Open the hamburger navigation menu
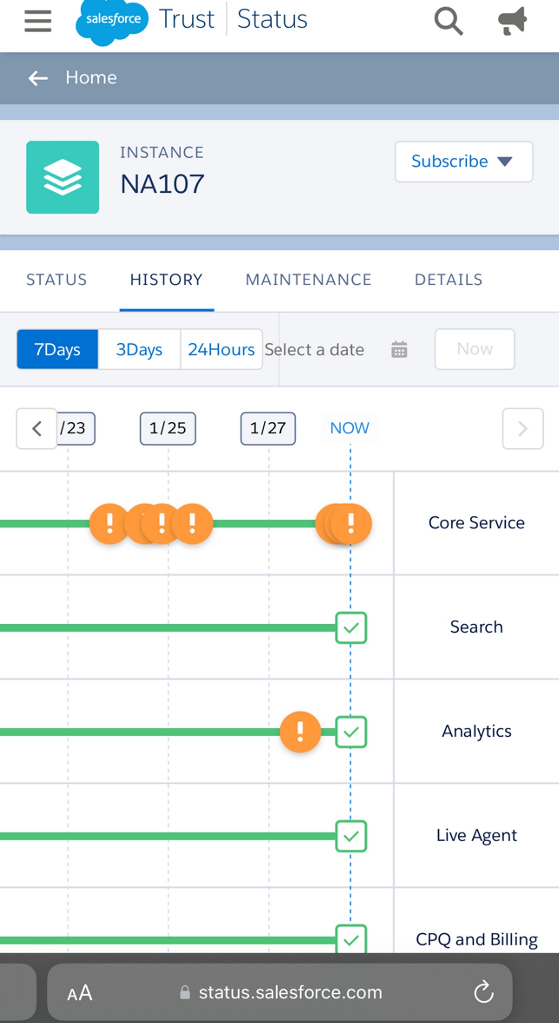This screenshot has height=1023, width=559. [38, 21]
